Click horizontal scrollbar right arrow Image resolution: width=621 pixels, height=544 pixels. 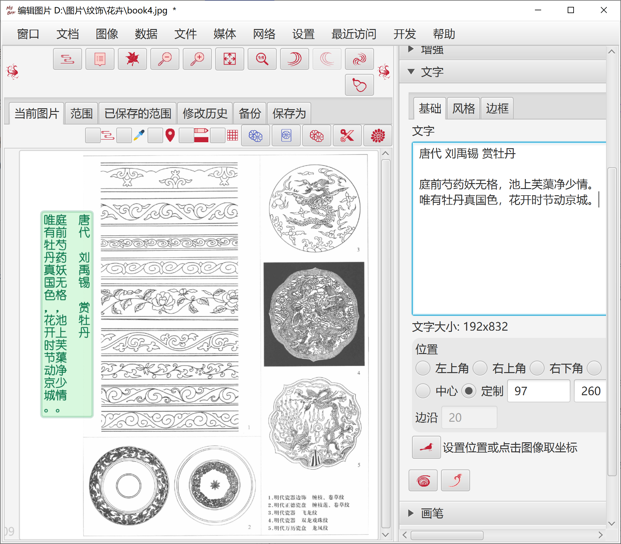click(x=601, y=535)
